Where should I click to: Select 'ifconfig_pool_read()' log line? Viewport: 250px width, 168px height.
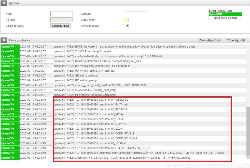123,85
